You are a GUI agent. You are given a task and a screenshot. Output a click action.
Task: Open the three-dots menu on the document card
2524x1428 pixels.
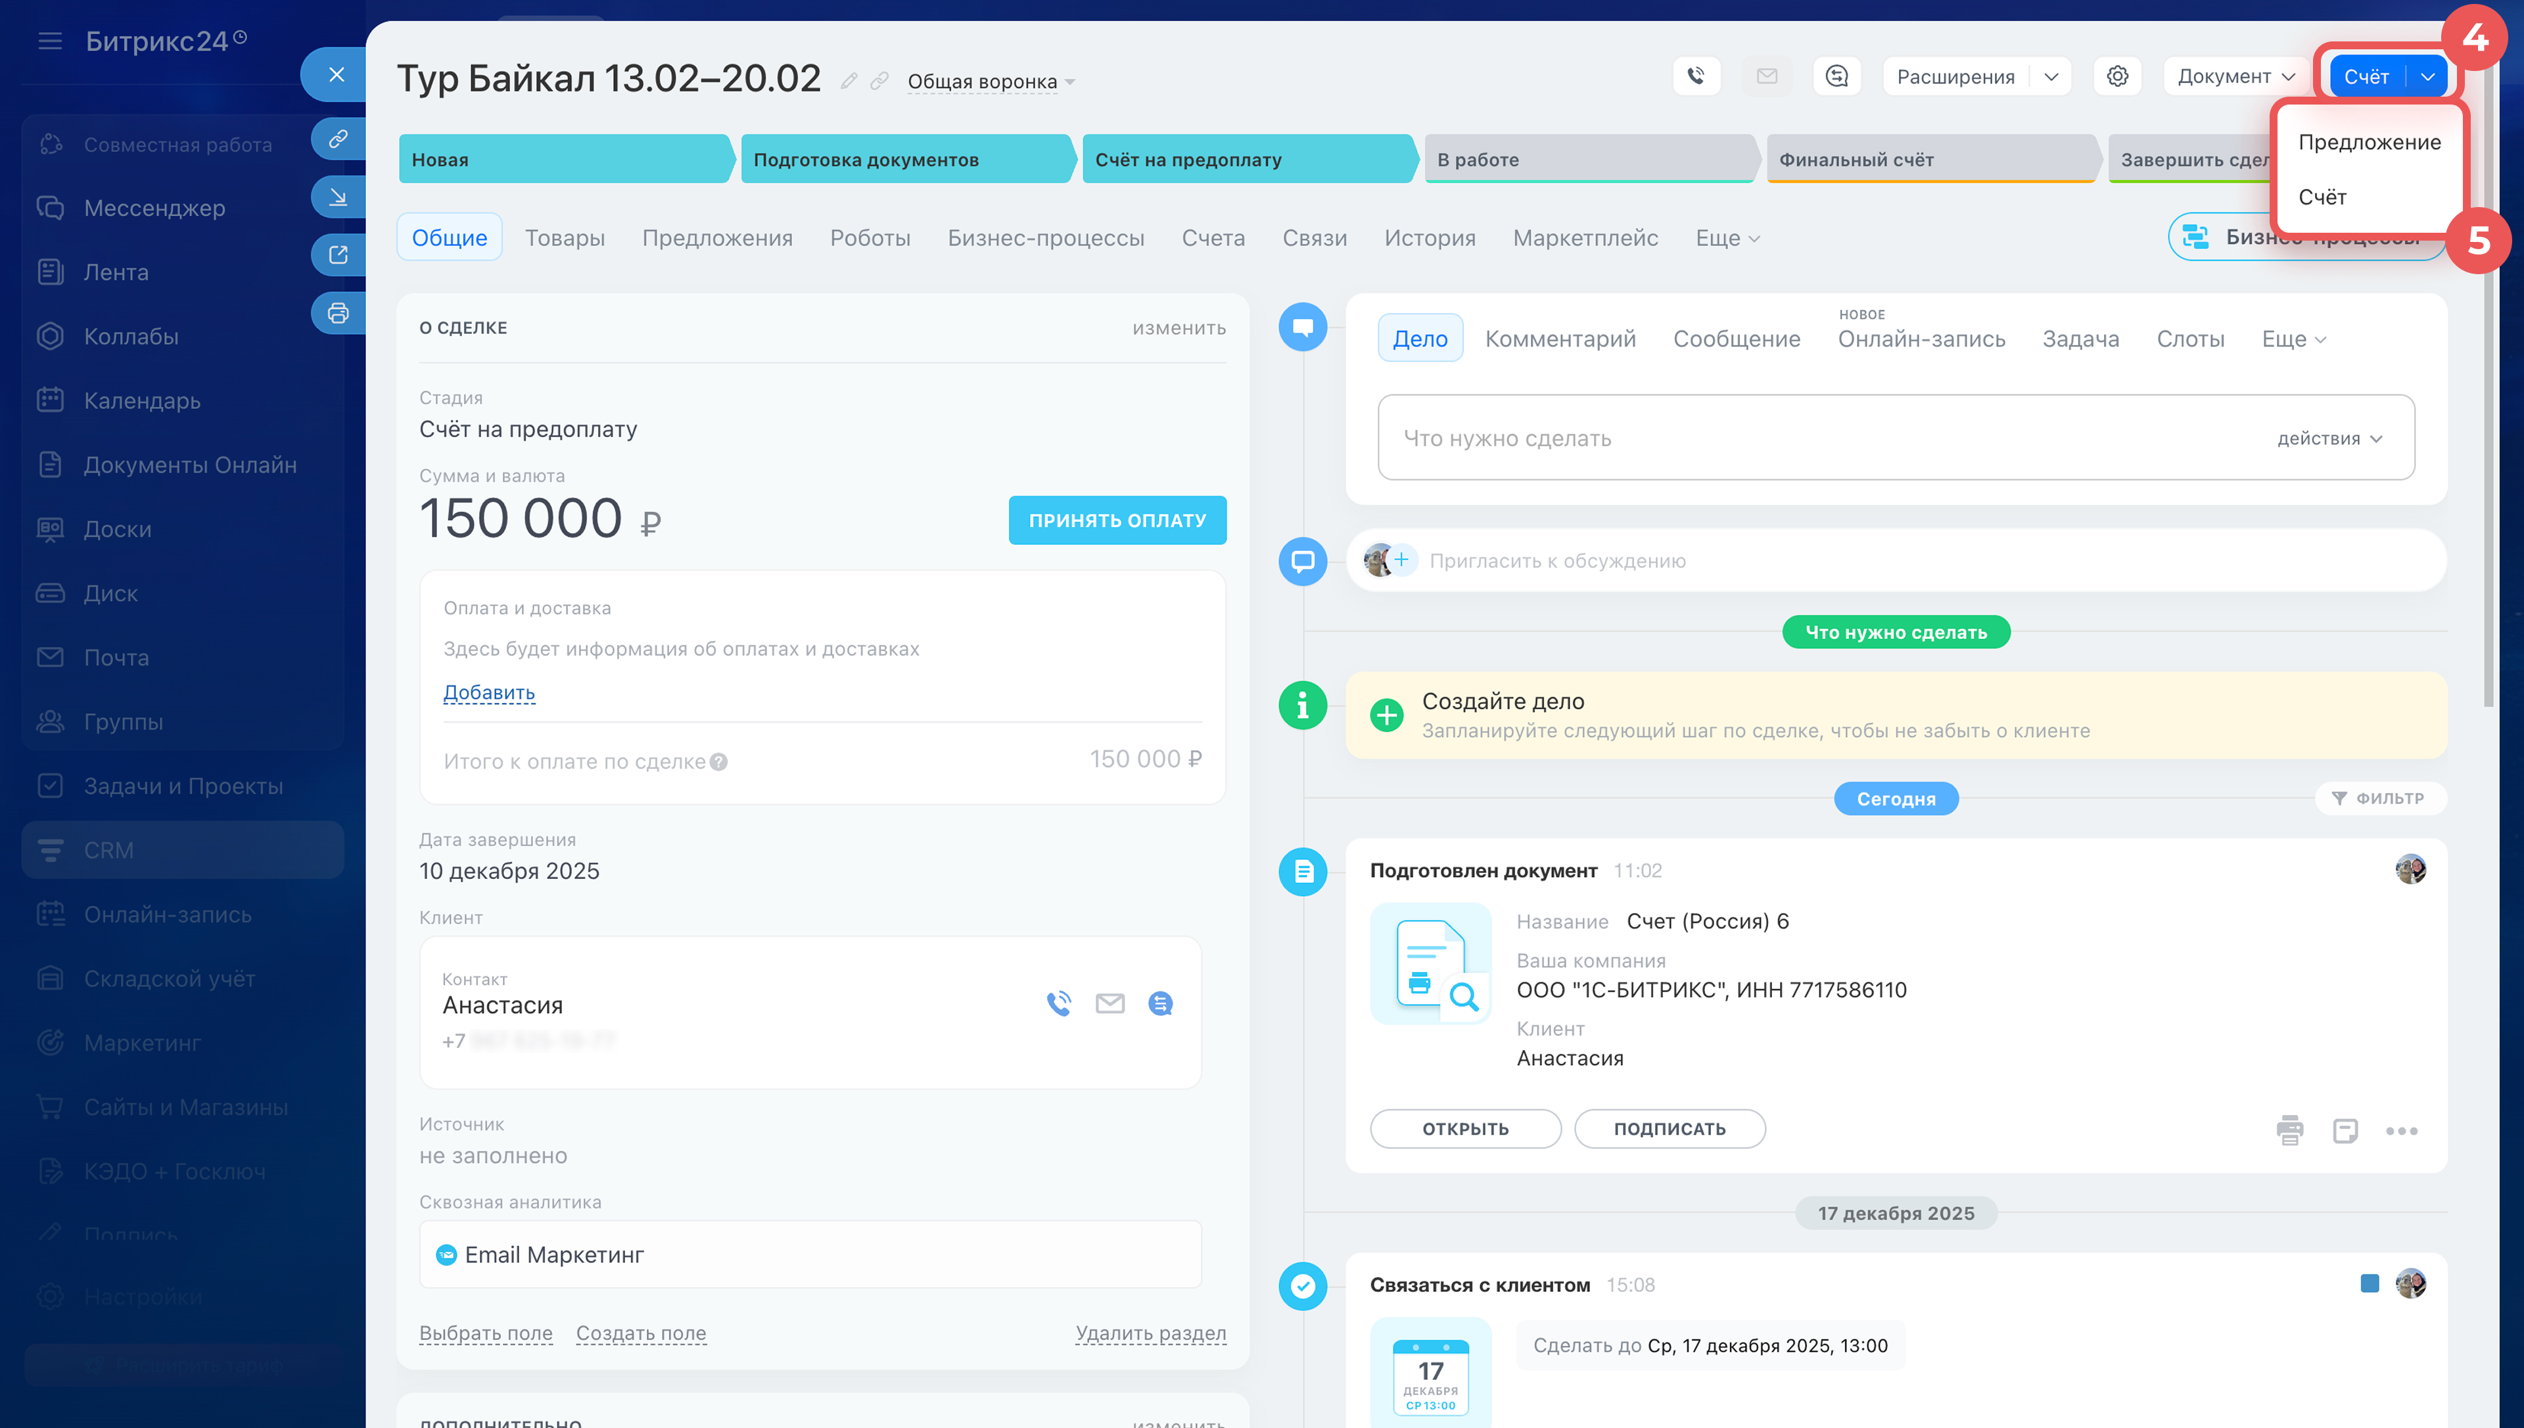[x=2402, y=1131]
